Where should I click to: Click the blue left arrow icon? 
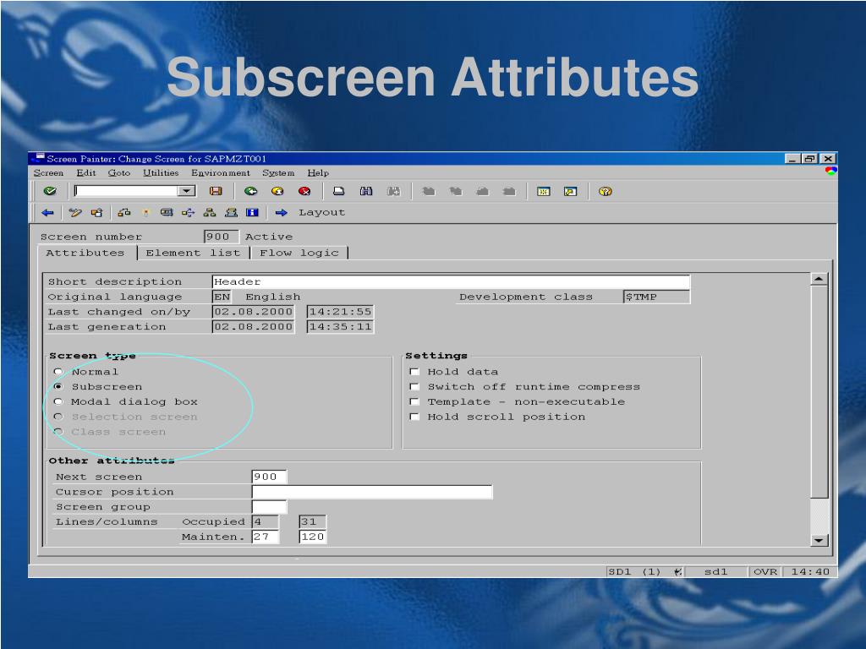tap(47, 212)
